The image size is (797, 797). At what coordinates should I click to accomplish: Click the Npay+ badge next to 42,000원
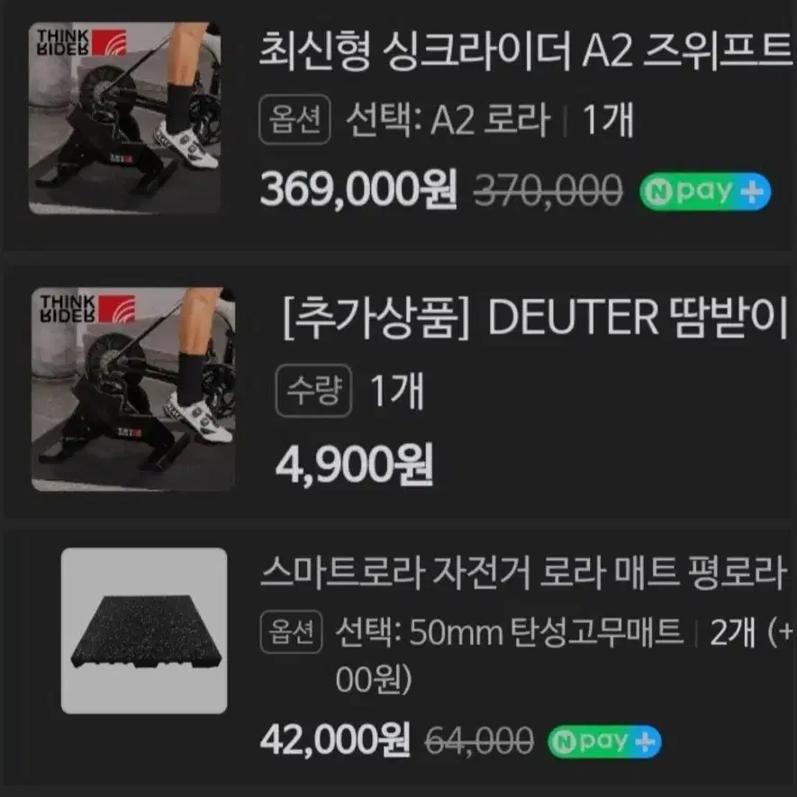[604, 741]
